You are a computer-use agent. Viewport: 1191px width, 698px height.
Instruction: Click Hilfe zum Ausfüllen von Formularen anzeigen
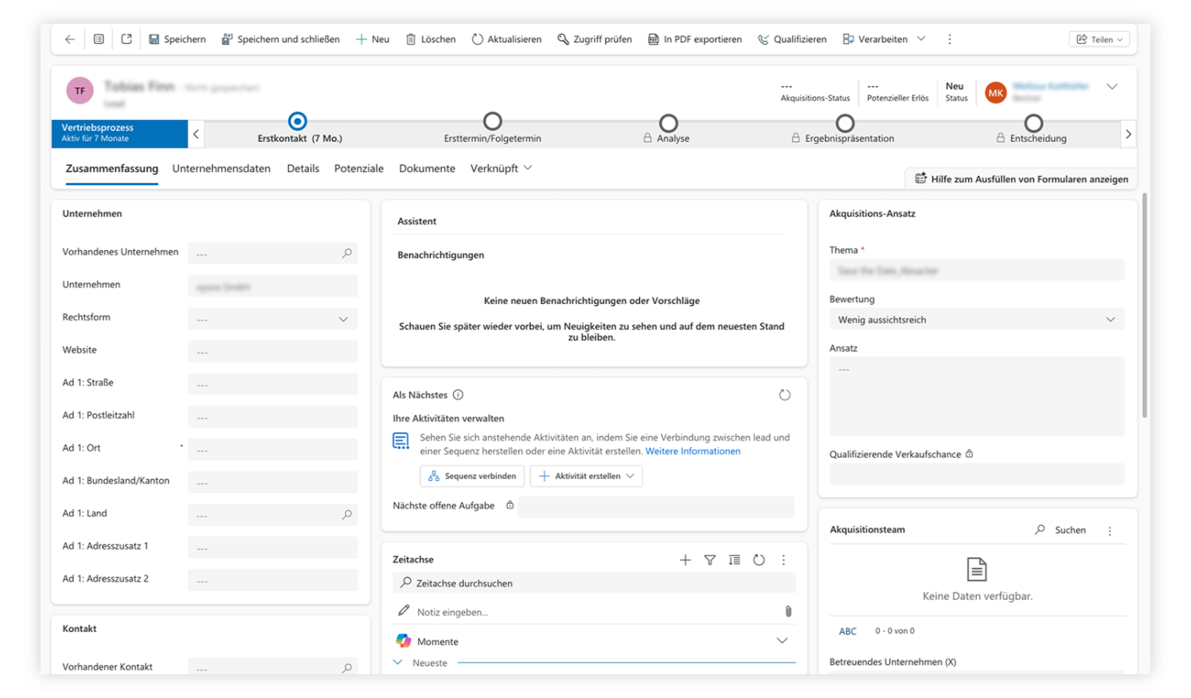pos(1021,179)
